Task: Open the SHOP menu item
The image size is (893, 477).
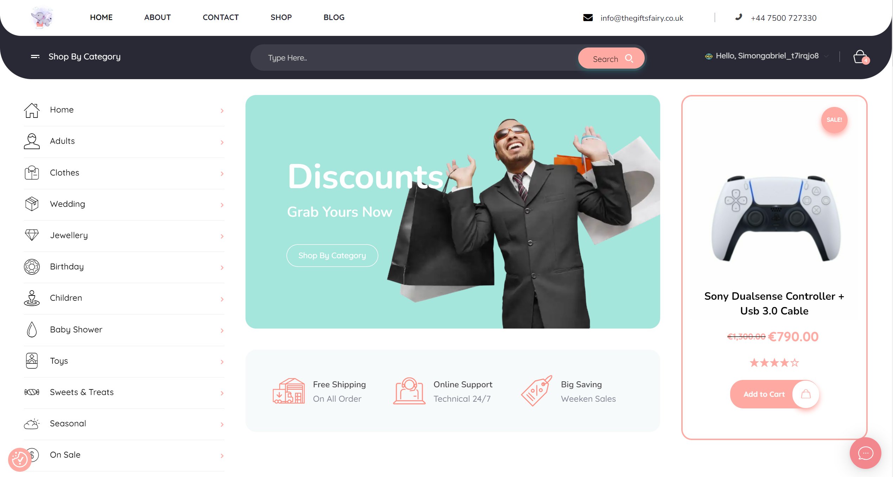Action: [281, 17]
